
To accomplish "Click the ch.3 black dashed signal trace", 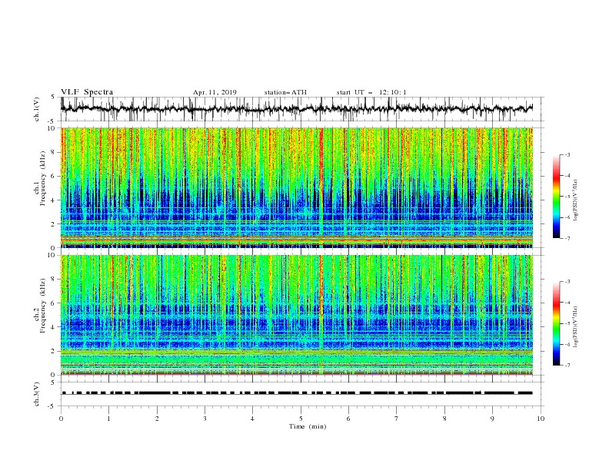I will click(x=297, y=393).
